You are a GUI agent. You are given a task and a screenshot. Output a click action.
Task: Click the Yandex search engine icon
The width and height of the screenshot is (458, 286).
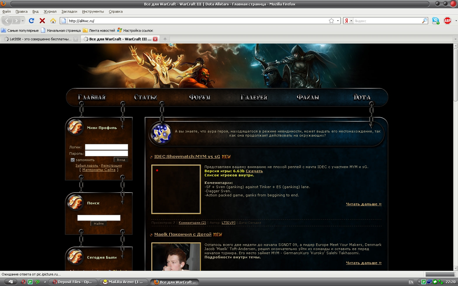(x=346, y=21)
